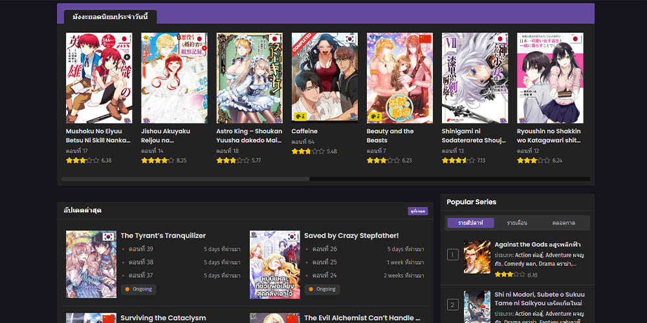Screen dimensions: 647x323
Task: Click the Jishou Akuyaku Reijou title link
Action: (x=166, y=136)
